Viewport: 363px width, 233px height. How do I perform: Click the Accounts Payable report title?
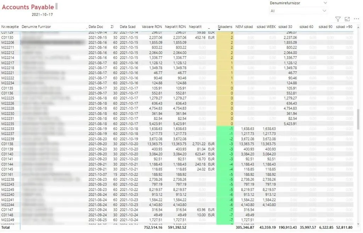pos(28,7)
